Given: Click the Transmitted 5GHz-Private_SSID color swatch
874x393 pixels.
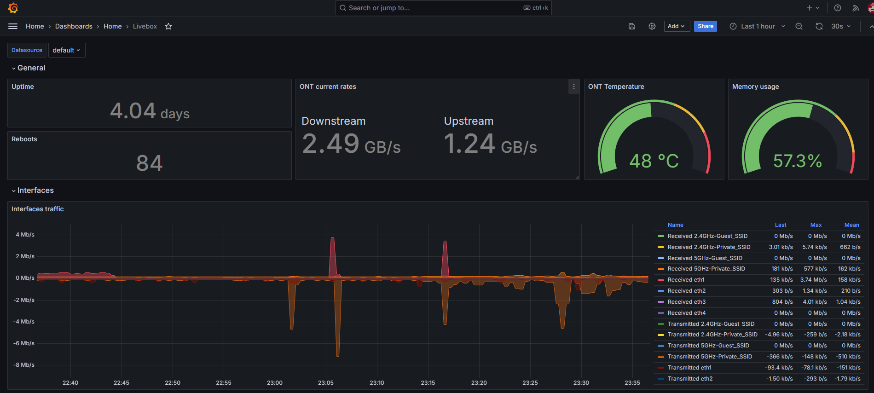Looking at the screenshot, I should [x=661, y=357].
